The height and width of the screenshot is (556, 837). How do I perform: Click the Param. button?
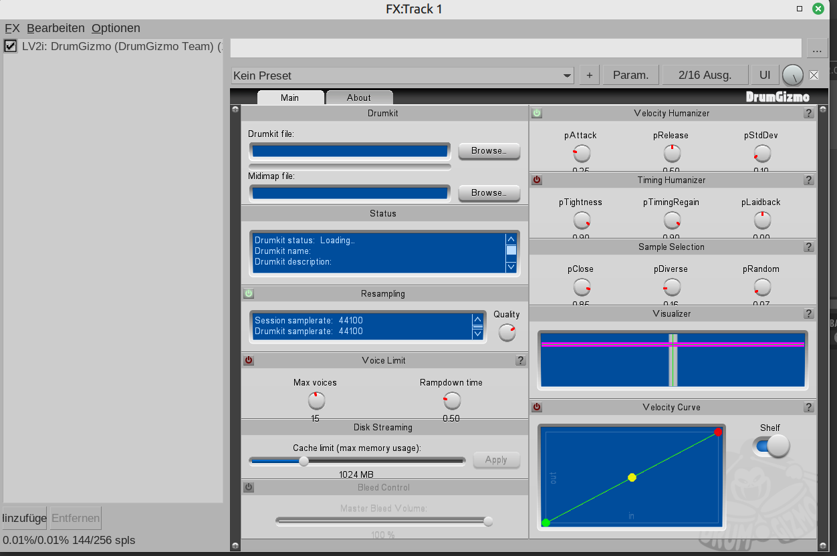[631, 76]
